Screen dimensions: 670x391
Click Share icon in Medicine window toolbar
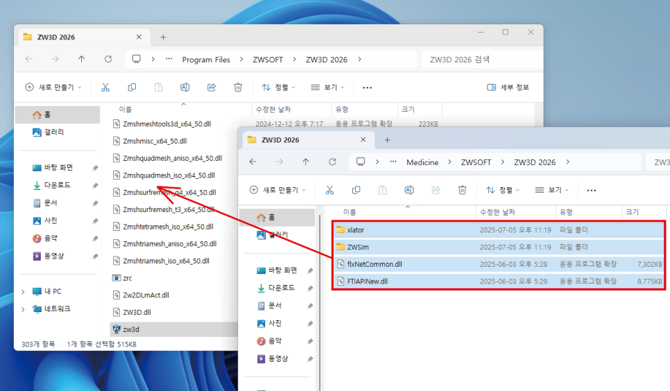[436, 190]
